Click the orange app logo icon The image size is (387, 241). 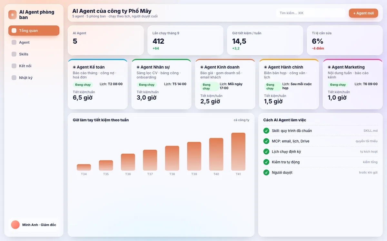tap(13, 14)
